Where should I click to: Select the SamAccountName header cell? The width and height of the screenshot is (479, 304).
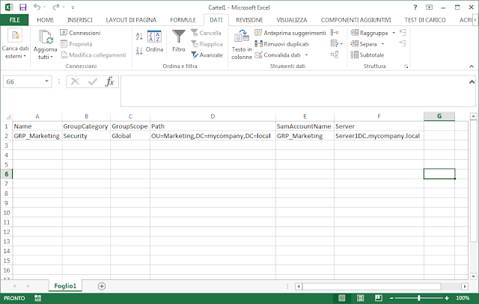[x=305, y=126]
